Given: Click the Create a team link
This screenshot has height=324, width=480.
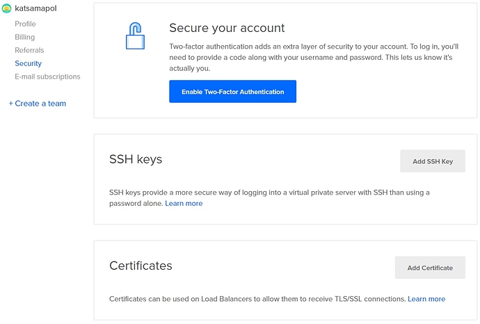Looking at the screenshot, I should [x=37, y=104].
